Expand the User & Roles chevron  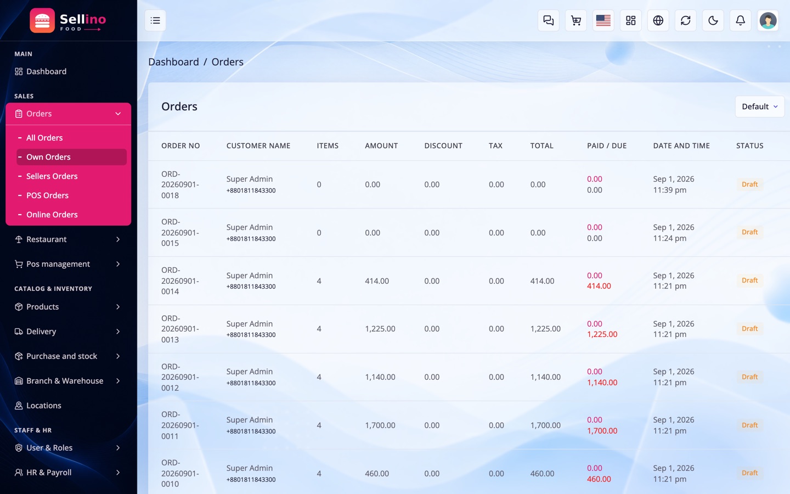click(118, 448)
